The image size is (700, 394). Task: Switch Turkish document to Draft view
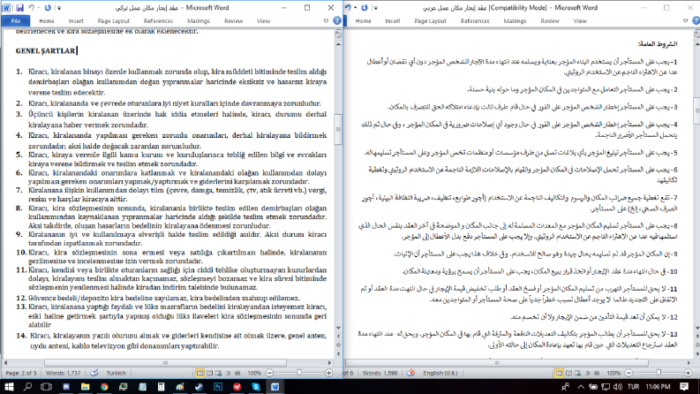(237, 373)
